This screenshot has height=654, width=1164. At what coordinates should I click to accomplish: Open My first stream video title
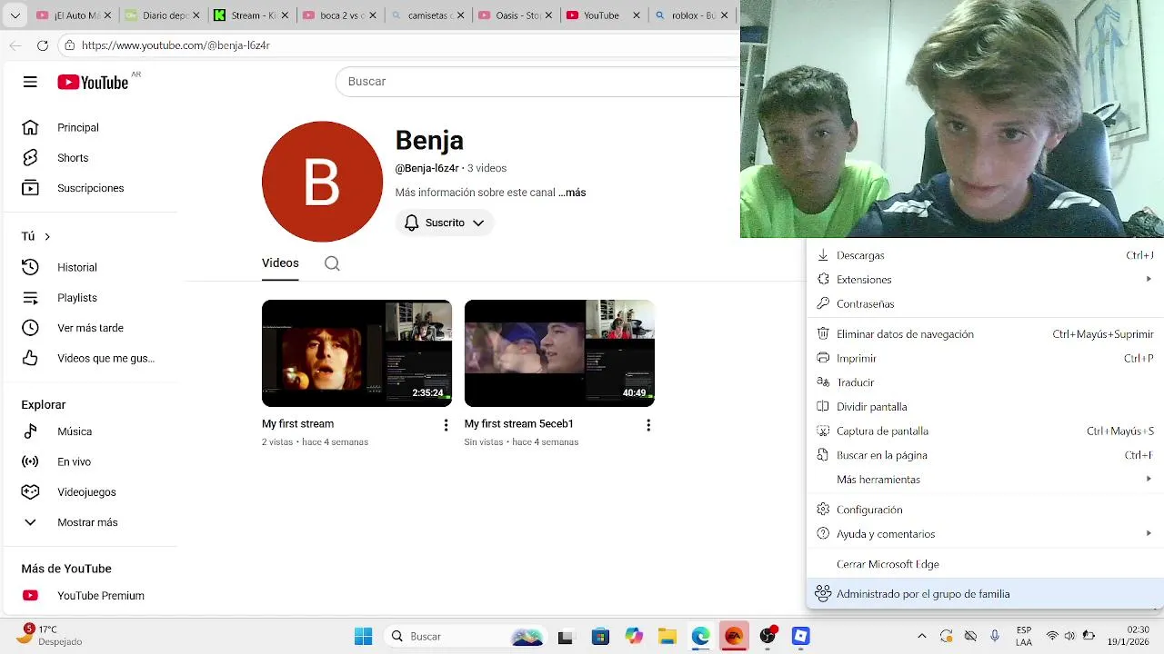pyautogui.click(x=297, y=424)
